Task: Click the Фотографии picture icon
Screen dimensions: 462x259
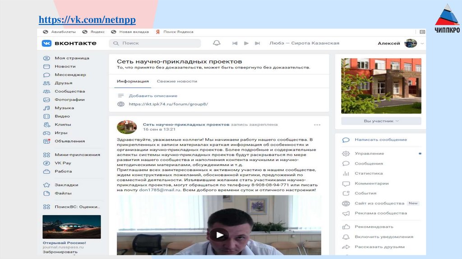Action: click(46, 100)
